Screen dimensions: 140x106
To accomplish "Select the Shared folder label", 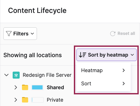I will coord(55,87).
